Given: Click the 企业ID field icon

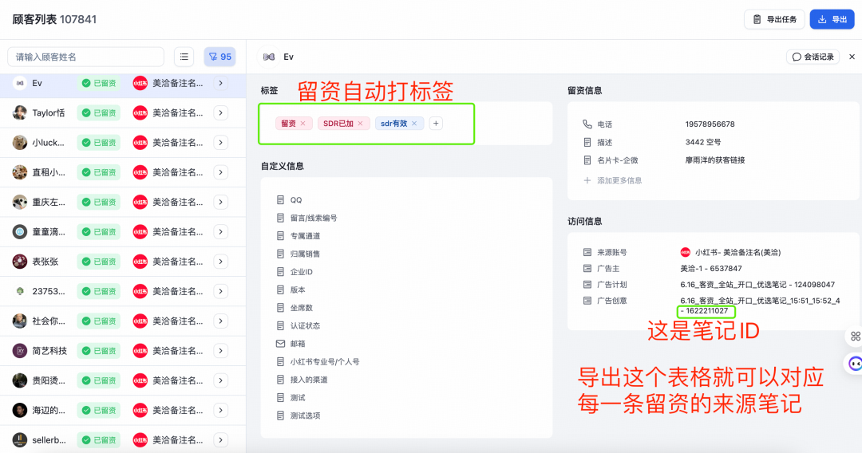Looking at the screenshot, I should point(280,272).
